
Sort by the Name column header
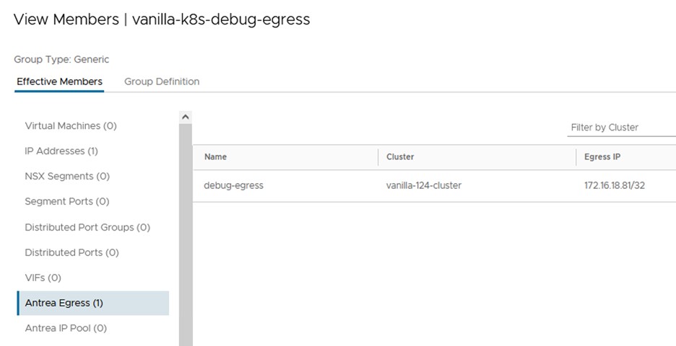click(215, 157)
